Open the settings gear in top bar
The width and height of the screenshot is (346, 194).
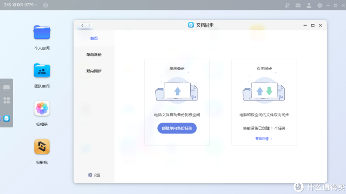[320, 5]
